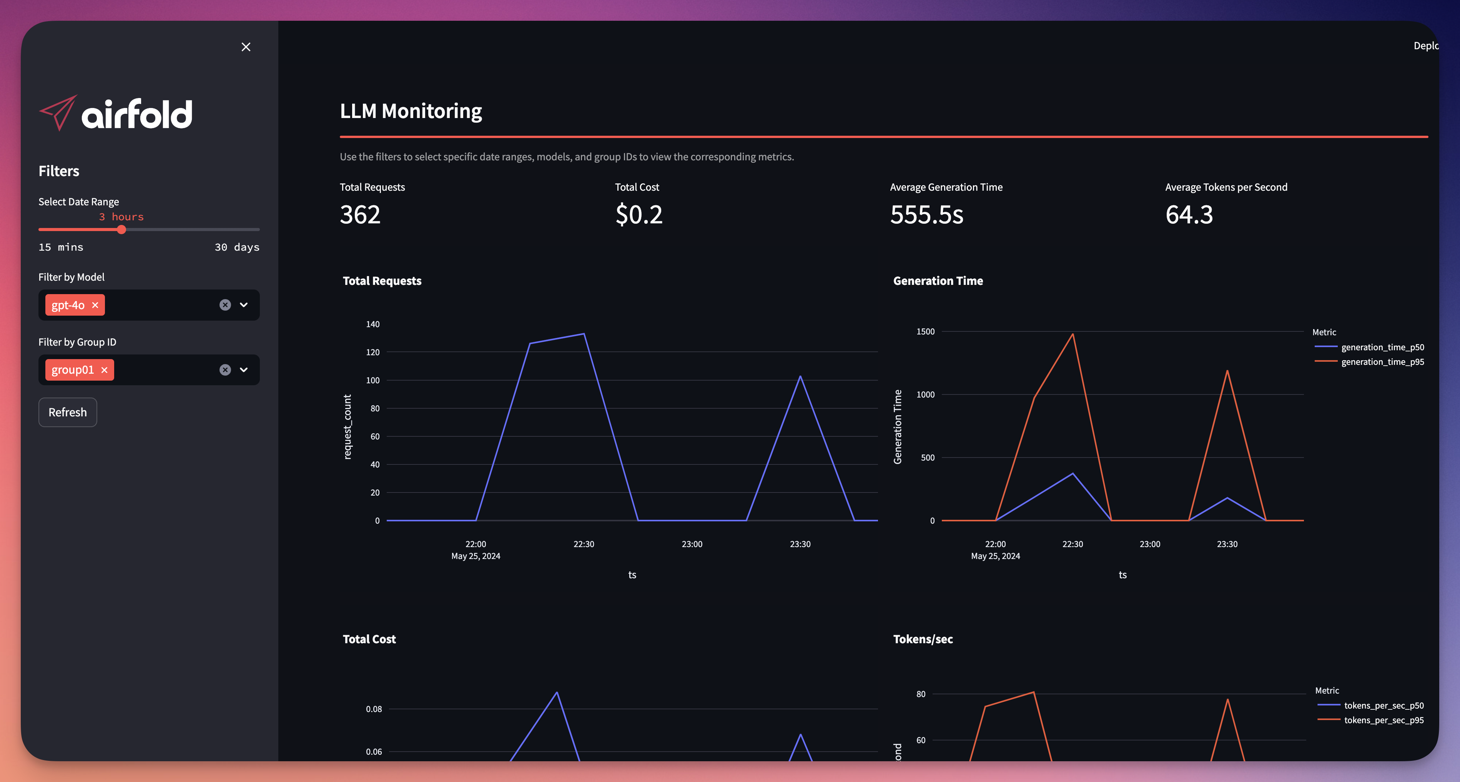This screenshot has height=782, width=1460.
Task: Click the 140 tick on Total Requests chart
Action: (373, 324)
